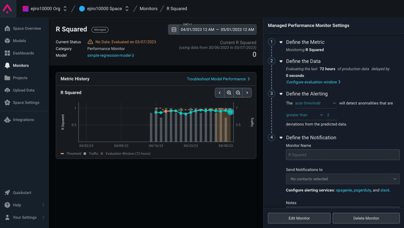Click the latest highlighted chart data point

[x=230, y=112]
